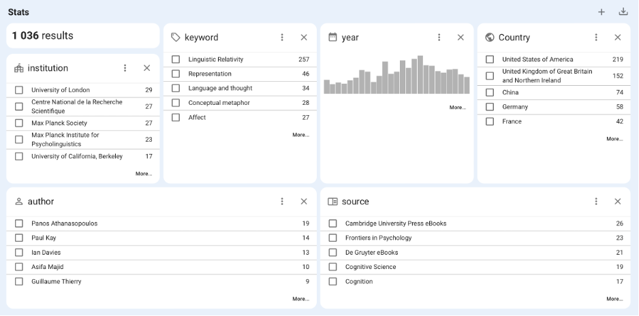This screenshot has height=316, width=639.
Task: Click the plus icon to add stats widget
Action: coord(602,12)
